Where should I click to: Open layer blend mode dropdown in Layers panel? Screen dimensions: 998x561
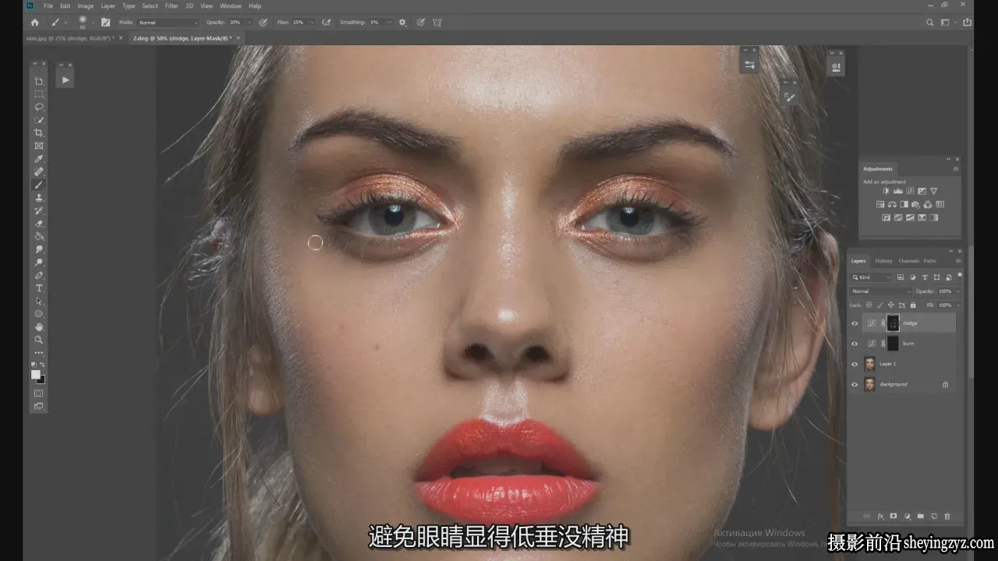click(x=881, y=291)
